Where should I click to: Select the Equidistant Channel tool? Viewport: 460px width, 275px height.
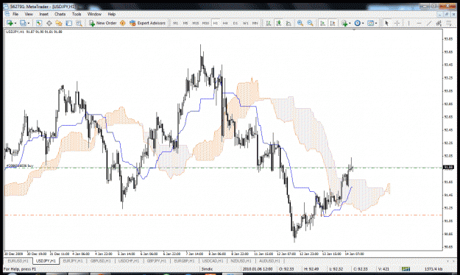439,23
